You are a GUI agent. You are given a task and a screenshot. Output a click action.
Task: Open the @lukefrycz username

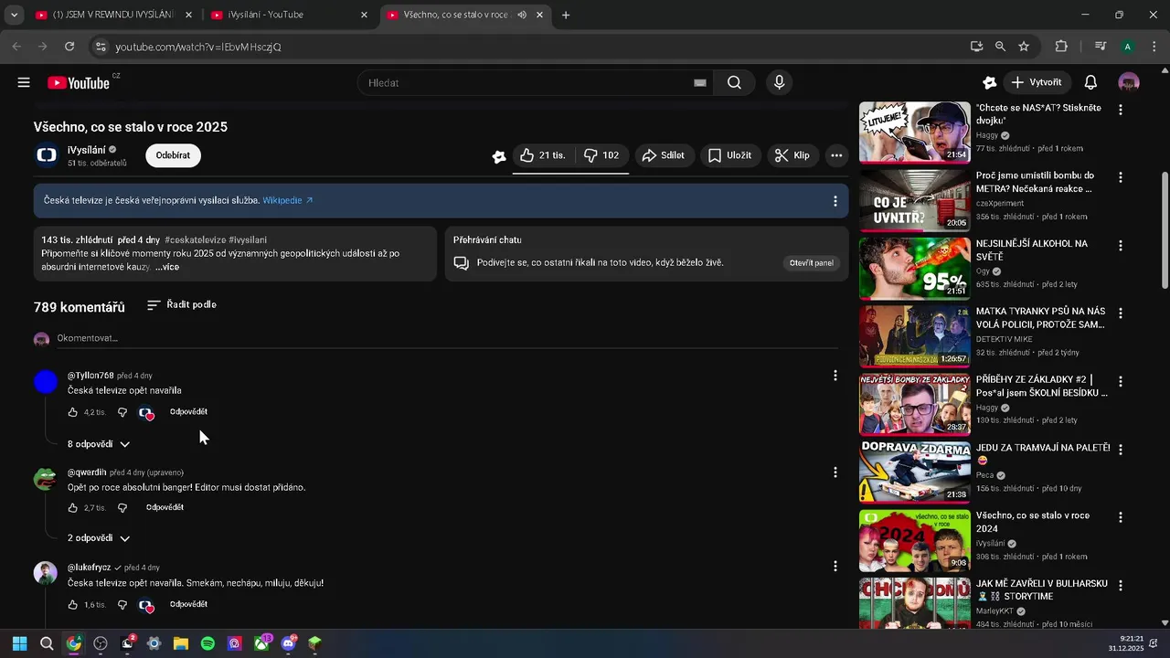click(x=89, y=568)
